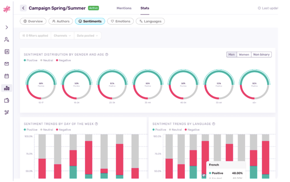The width and height of the screenshot is (290, 182).
Task: Open the contacts book icon in the sidebar
Action: (7, 52)
